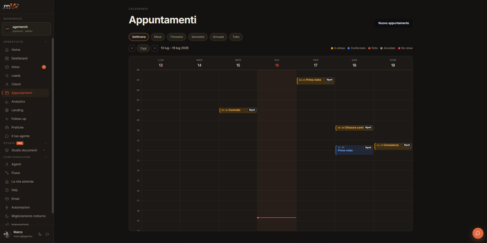The width and height of the screenshot is (487, 243).
Task: Collapse the Operatività section chevron
Action: (46, 42)
